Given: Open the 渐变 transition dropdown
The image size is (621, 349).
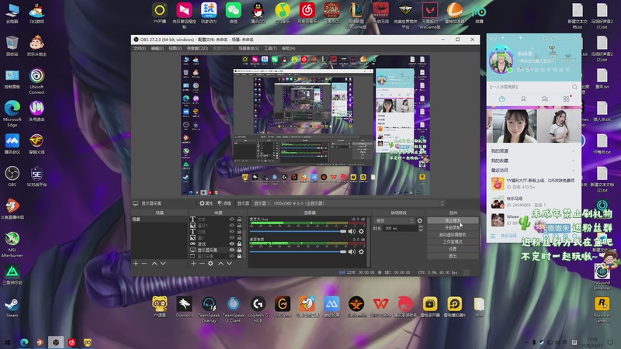Looking at the screenshot, I should click(x=394, y=221).
